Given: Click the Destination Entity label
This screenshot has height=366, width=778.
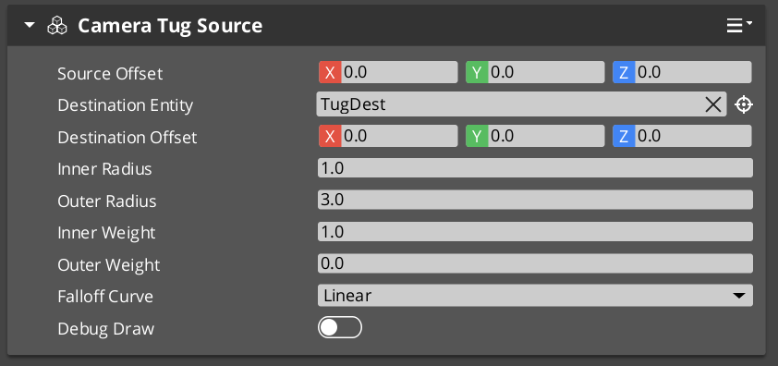Looking at the screenshot, I should pos(126,105).
